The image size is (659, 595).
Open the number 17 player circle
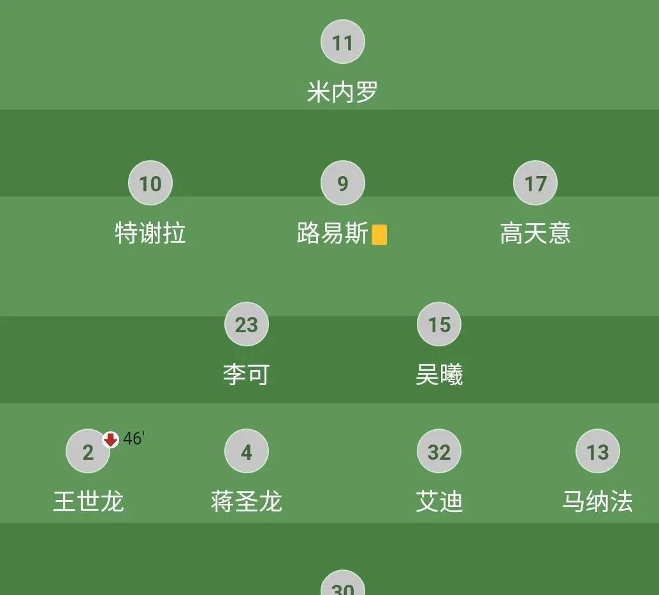coord(535,183)
